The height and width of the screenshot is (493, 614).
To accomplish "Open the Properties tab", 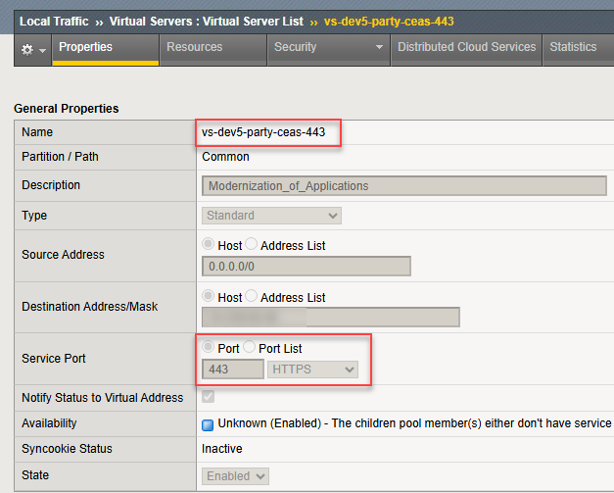I will tap(85, 47).
